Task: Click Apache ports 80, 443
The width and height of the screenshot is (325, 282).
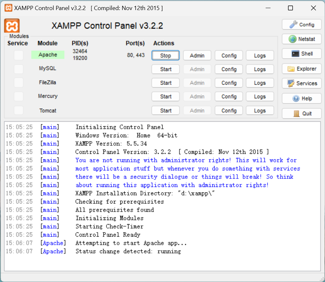Action: (x=136, y=55)
